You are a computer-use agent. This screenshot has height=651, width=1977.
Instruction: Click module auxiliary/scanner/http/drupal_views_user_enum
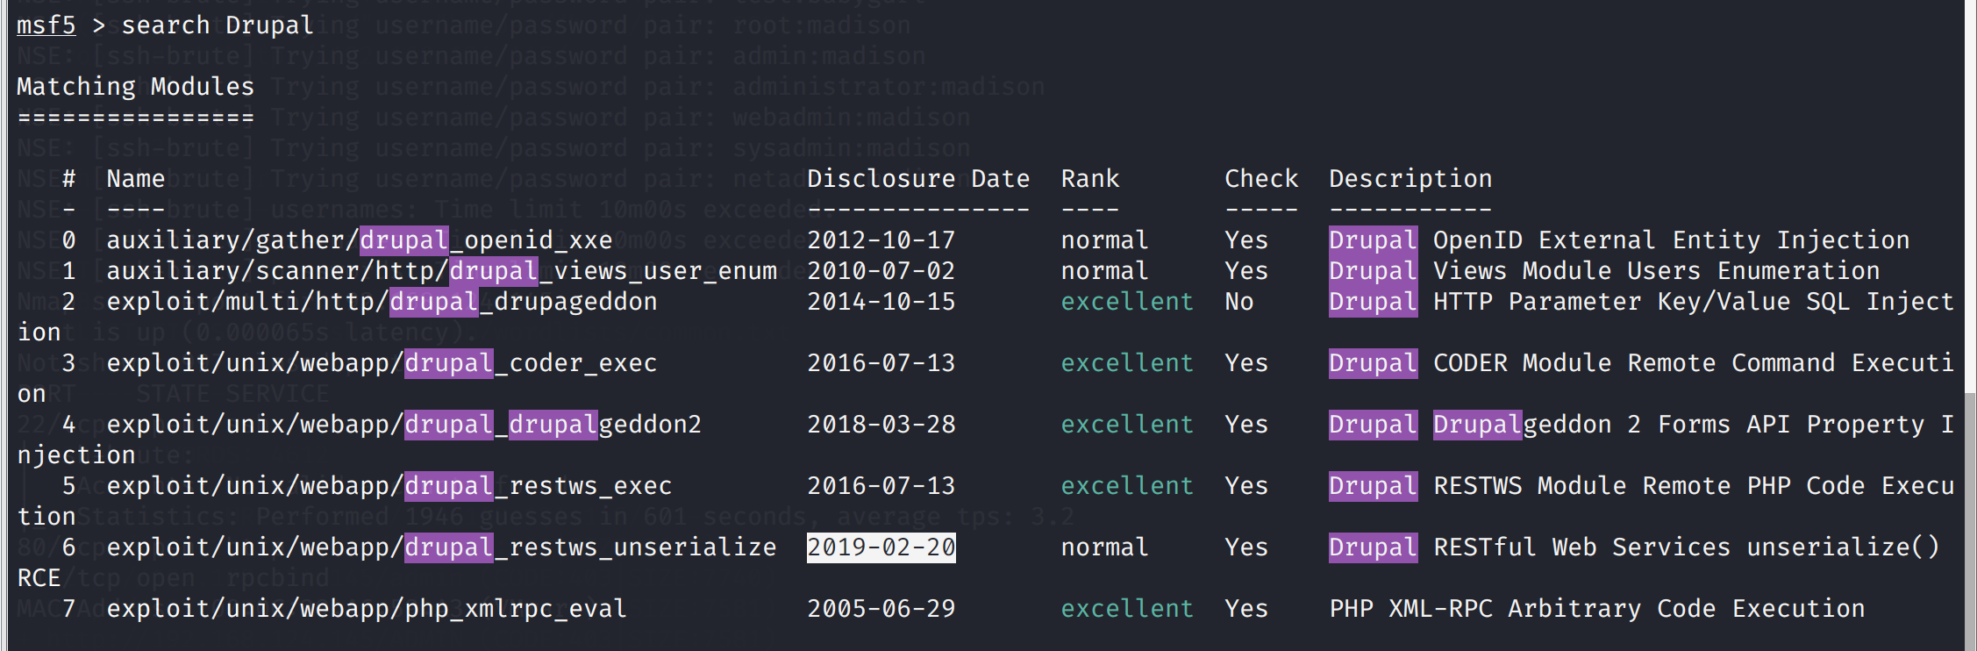[x=442, y=271]
